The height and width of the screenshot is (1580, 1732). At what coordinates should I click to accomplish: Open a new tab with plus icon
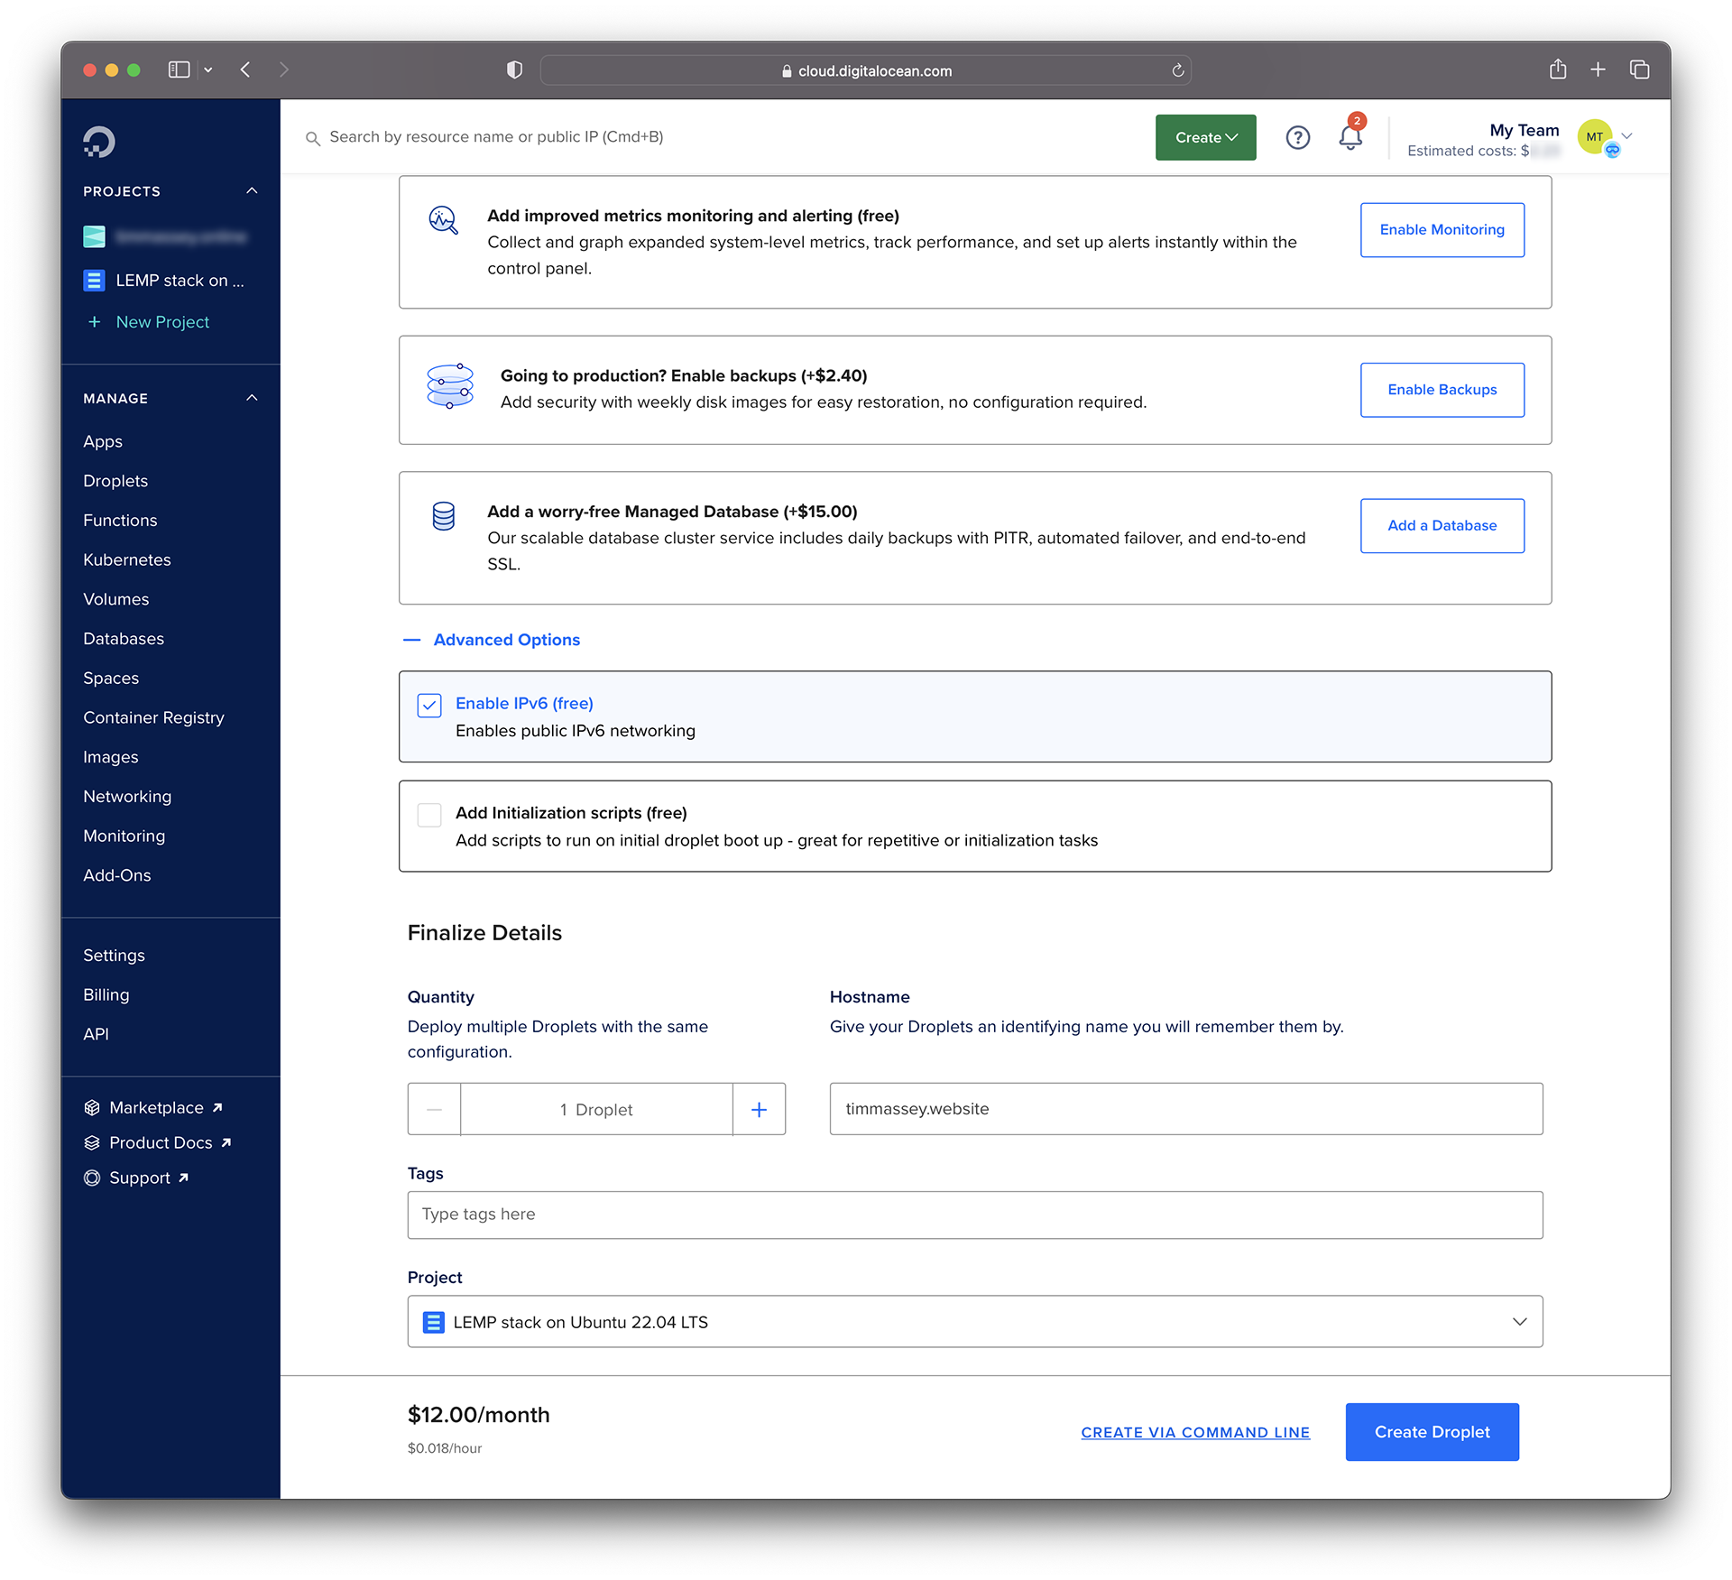[1598, 69]
